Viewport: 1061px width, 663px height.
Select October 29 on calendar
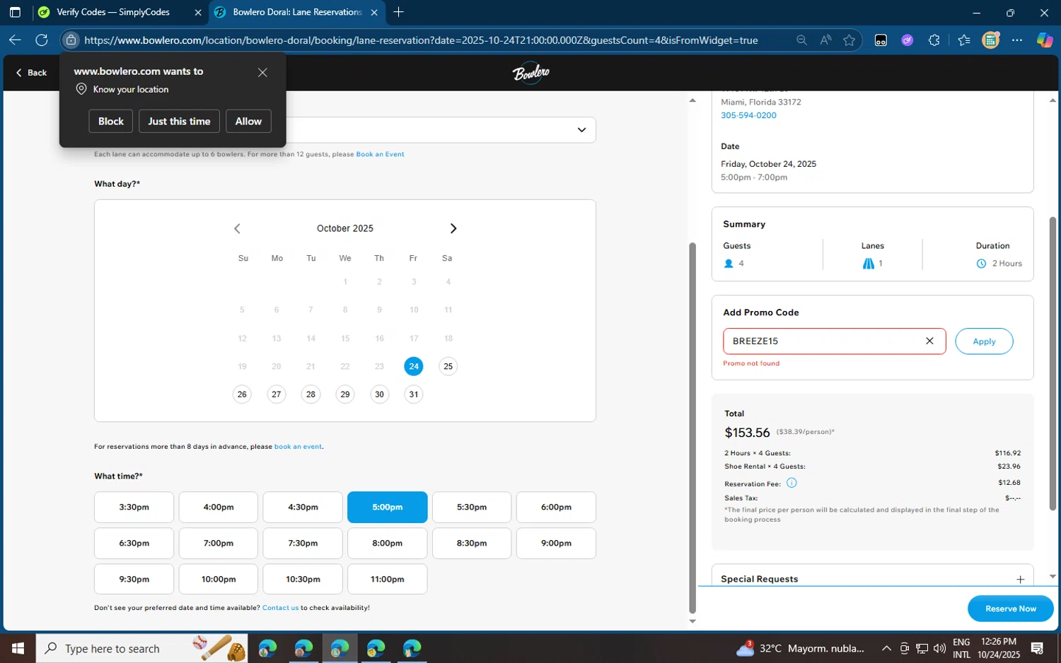[x=345, y=394]
